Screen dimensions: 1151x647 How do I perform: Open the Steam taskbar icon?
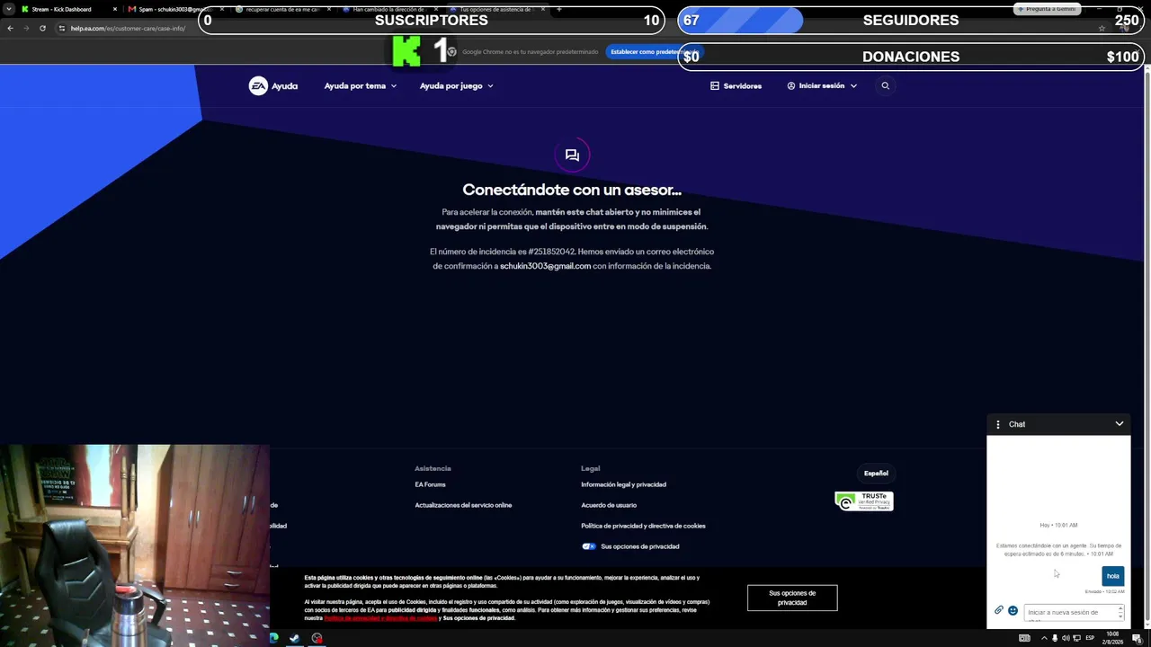294,638
